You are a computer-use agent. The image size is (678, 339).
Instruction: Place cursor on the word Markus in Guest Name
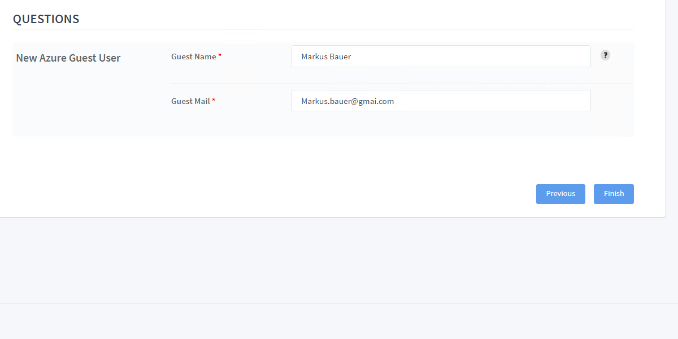pos(314,56)
